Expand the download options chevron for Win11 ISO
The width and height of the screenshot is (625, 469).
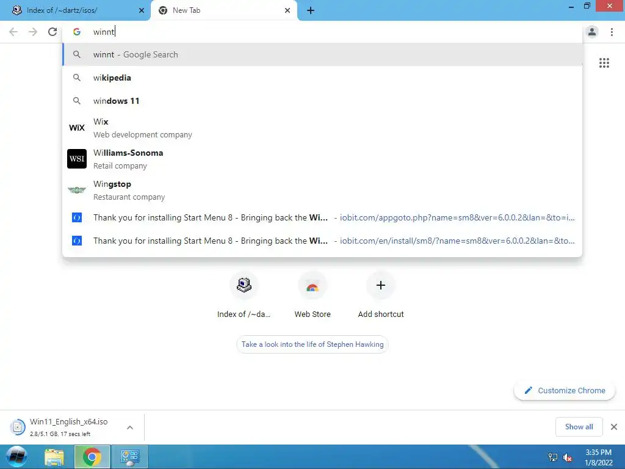[x=129, y=427]
